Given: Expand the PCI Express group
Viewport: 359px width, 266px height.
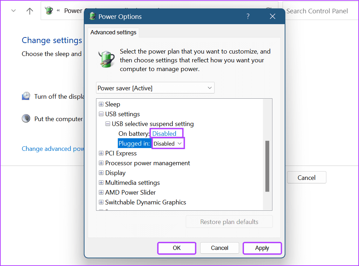Looking at the screenshot, I should (x=101, y=153).
